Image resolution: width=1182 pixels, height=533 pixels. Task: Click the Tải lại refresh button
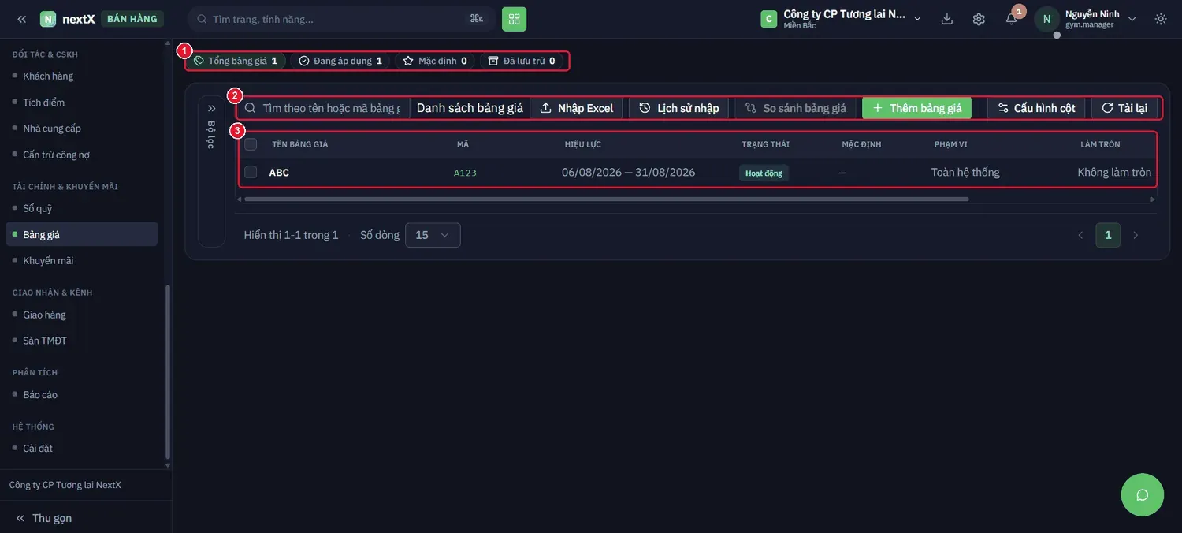coord(1124,108)
